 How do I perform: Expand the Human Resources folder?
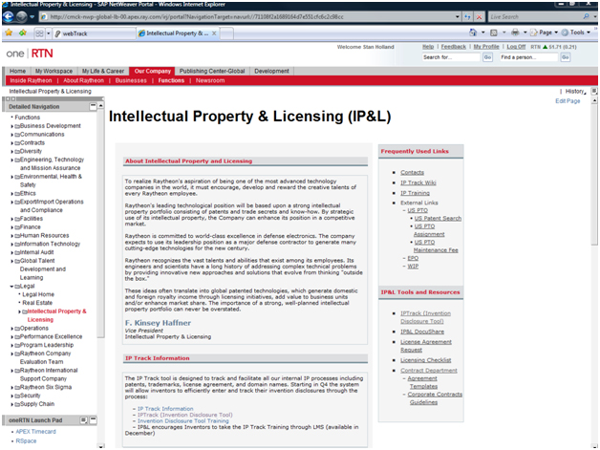tap(12, 236)
